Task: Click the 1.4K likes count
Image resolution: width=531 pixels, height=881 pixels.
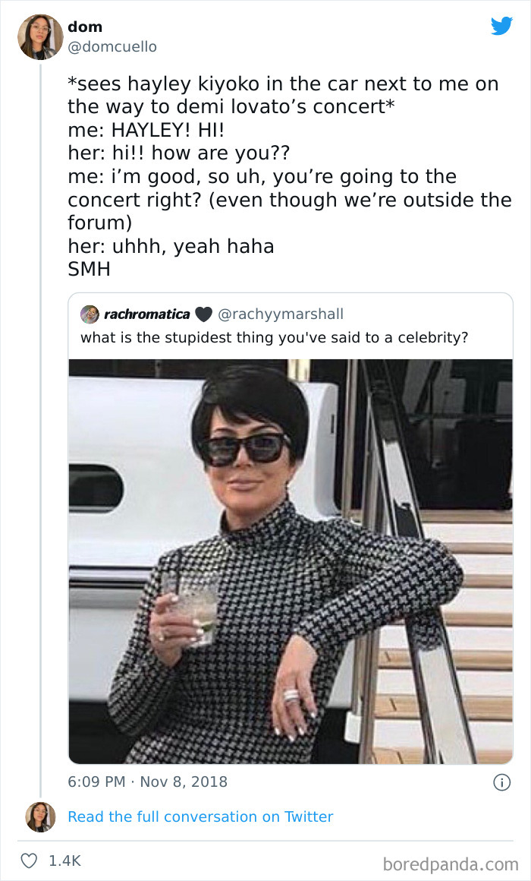Action: pos(64,860)
